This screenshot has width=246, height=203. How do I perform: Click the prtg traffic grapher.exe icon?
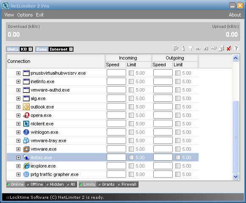(x=26, y=174)
